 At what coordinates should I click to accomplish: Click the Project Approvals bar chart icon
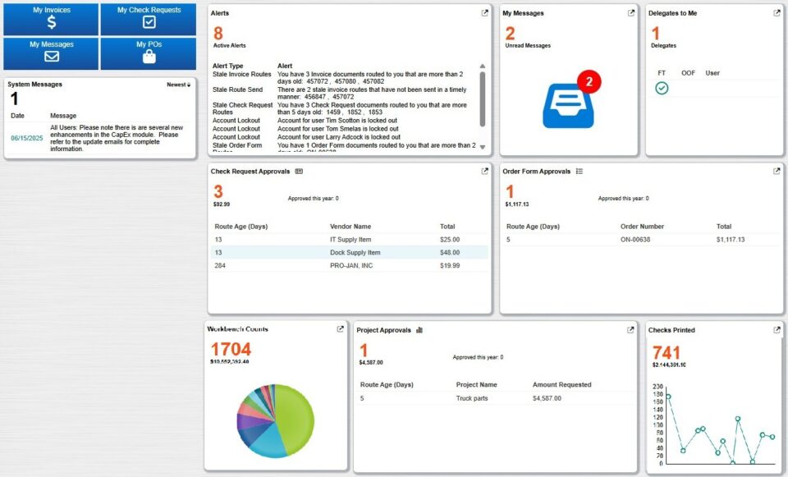[x=419, y=330]
